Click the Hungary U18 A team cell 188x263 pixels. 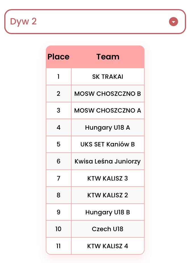tap(108, 127)
